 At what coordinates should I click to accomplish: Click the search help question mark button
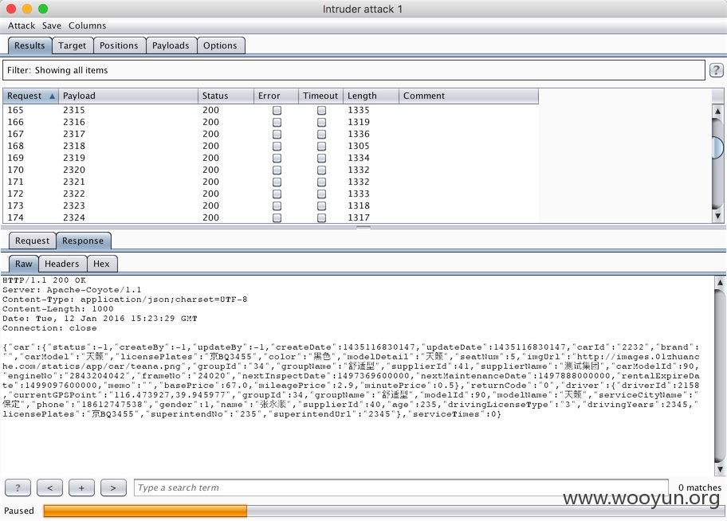pyautogui.click(x=18, y=488)
